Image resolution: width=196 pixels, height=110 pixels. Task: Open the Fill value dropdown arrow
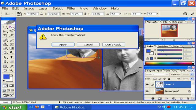click(192, 79)
